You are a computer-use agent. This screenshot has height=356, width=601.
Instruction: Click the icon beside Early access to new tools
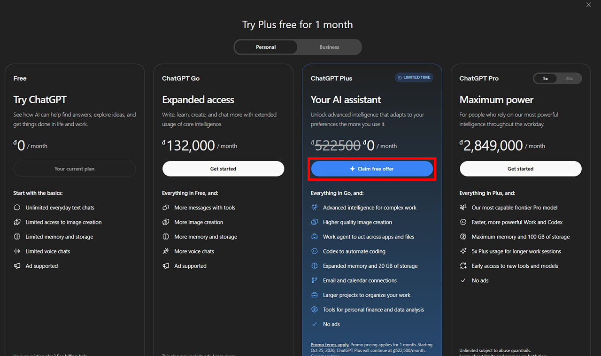(463, 266)
